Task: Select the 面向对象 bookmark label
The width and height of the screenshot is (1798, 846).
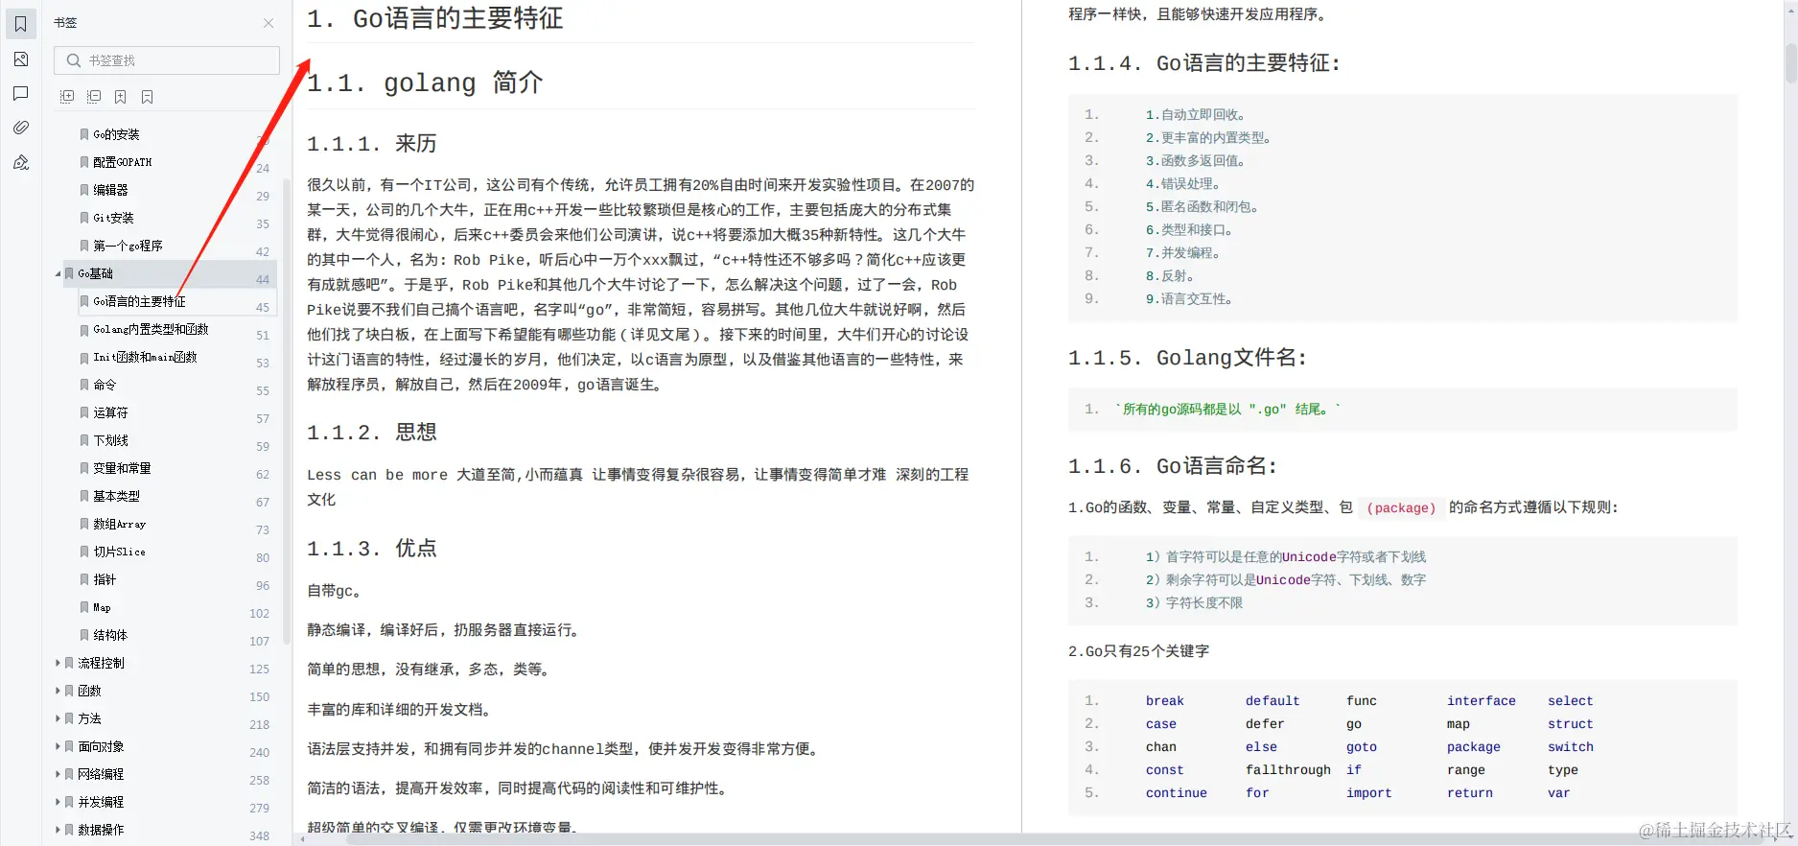Action: pos(101,747)
